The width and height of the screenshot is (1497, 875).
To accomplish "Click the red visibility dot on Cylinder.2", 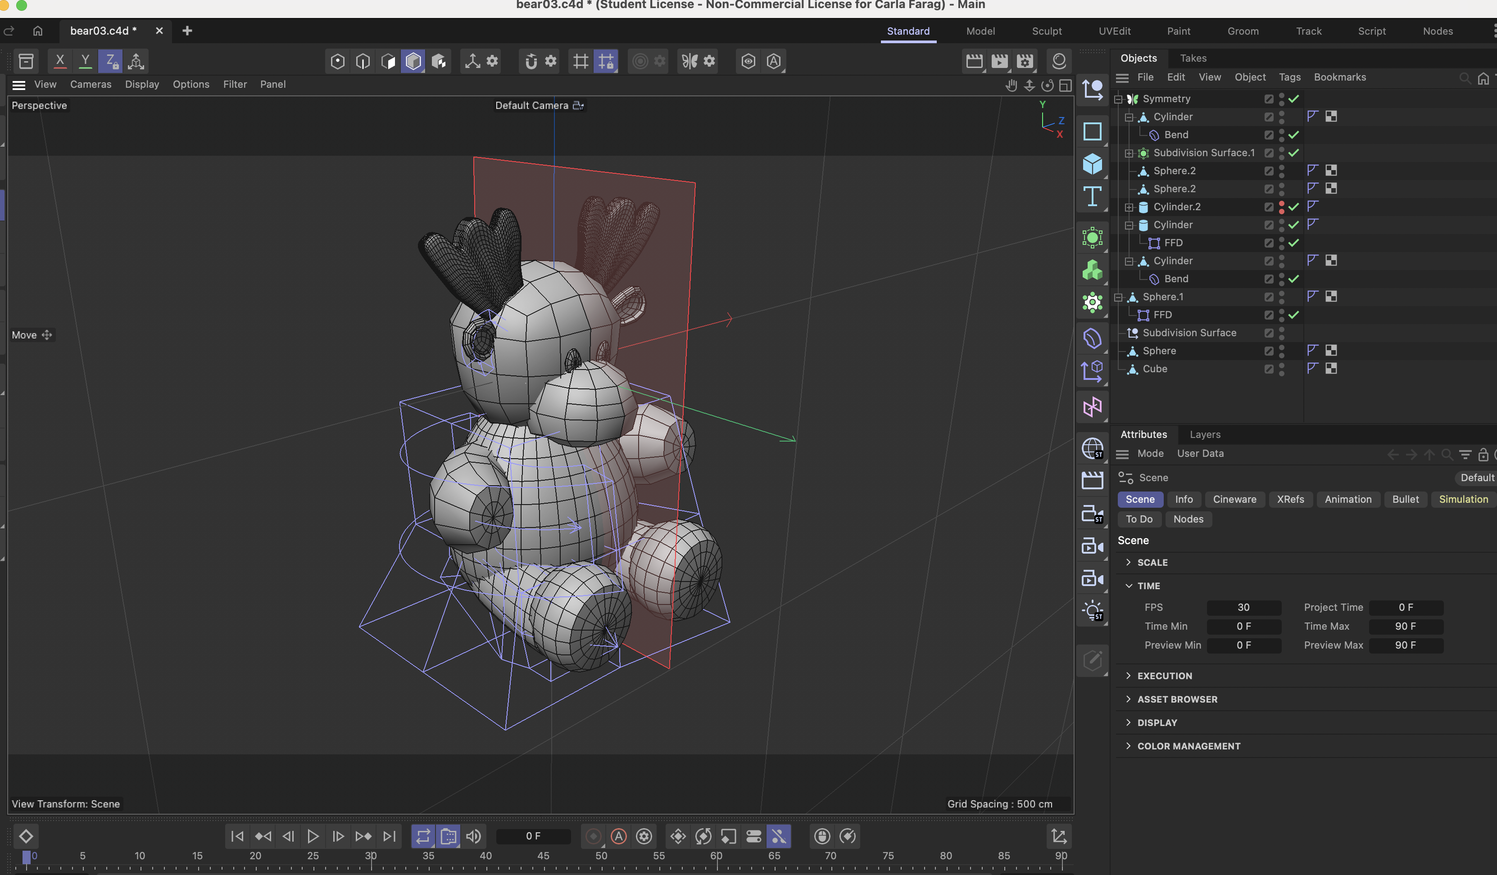I will pyautogui.click(x=1281, y=203).
